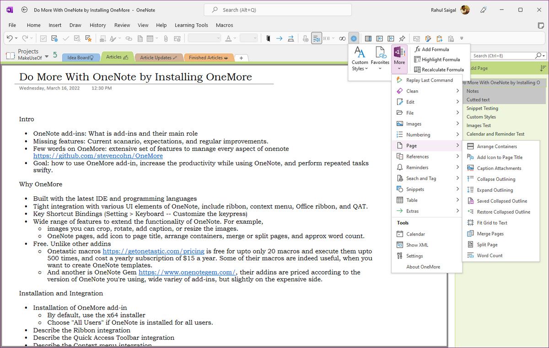Open the Calendar tool in OneMore menu
549x348 pixels.
pyautogui.click(x=427, y=234)
